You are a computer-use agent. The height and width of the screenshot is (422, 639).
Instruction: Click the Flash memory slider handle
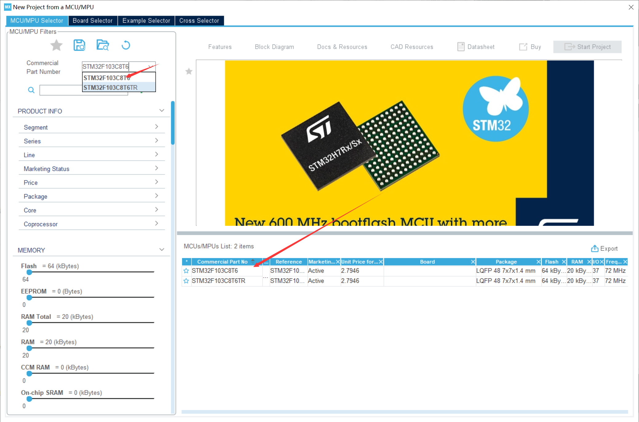click(29, 272)
